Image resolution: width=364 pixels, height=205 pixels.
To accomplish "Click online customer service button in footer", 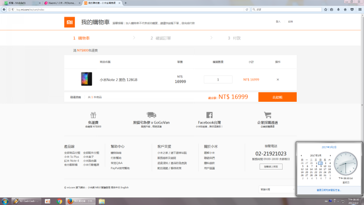I will pos(271,167).
